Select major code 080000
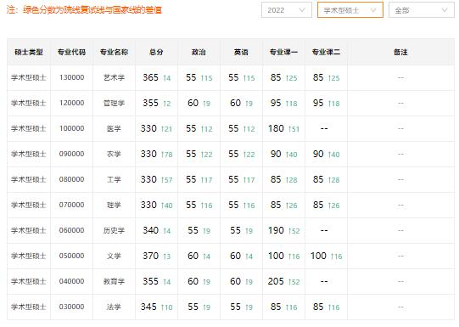 coord(71,179)
